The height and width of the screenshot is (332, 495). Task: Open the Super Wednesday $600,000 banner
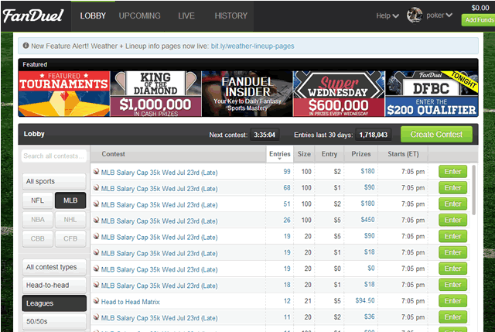click(x=338, y=94)
